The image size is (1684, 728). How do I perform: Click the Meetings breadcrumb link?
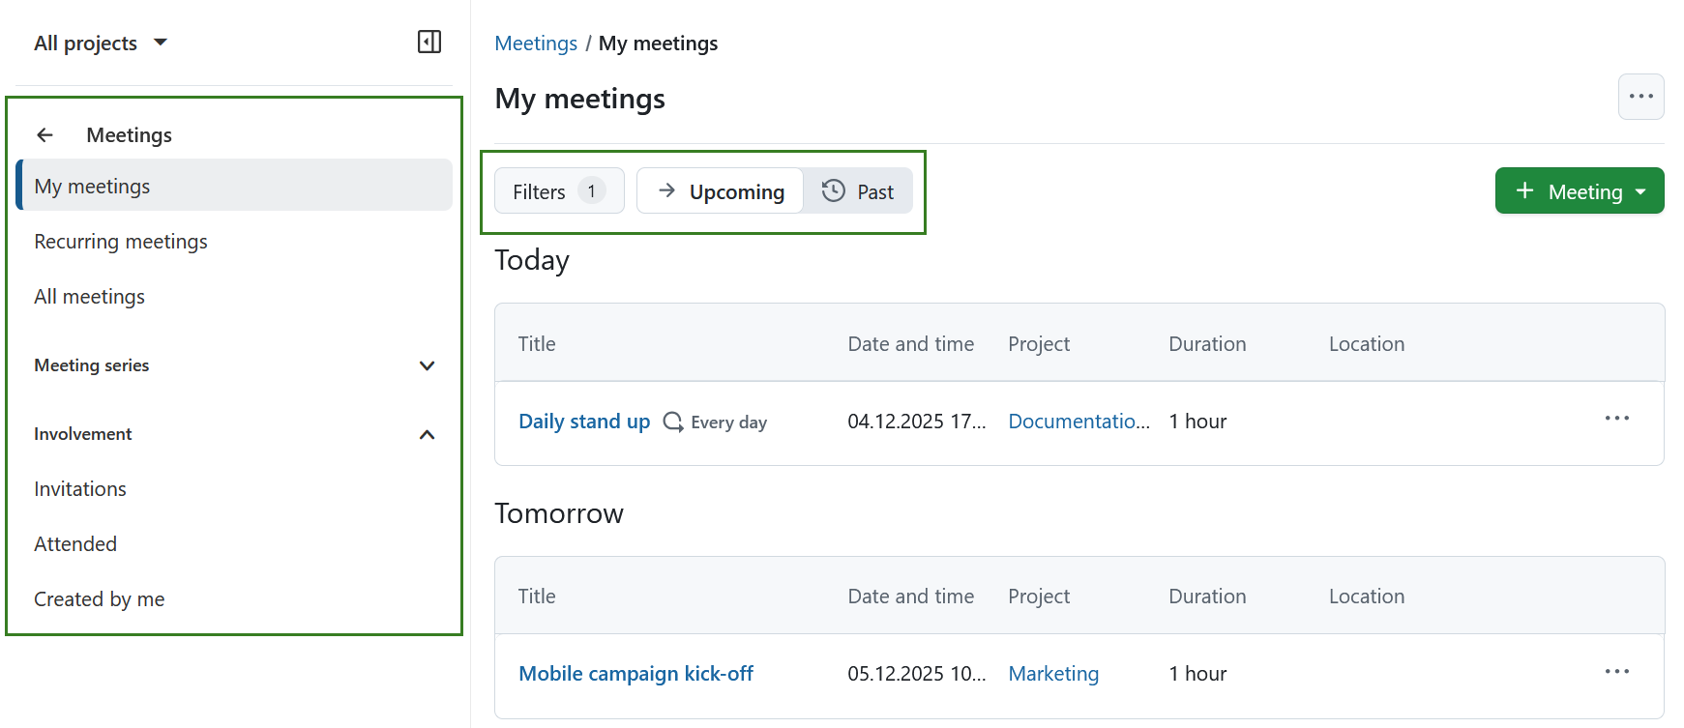pyautogui.click(x=536, y=44)
